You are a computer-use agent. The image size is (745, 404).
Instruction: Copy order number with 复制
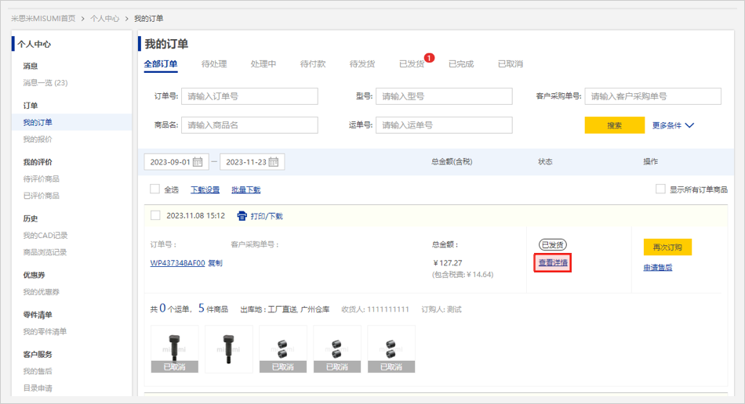point(215,263)
